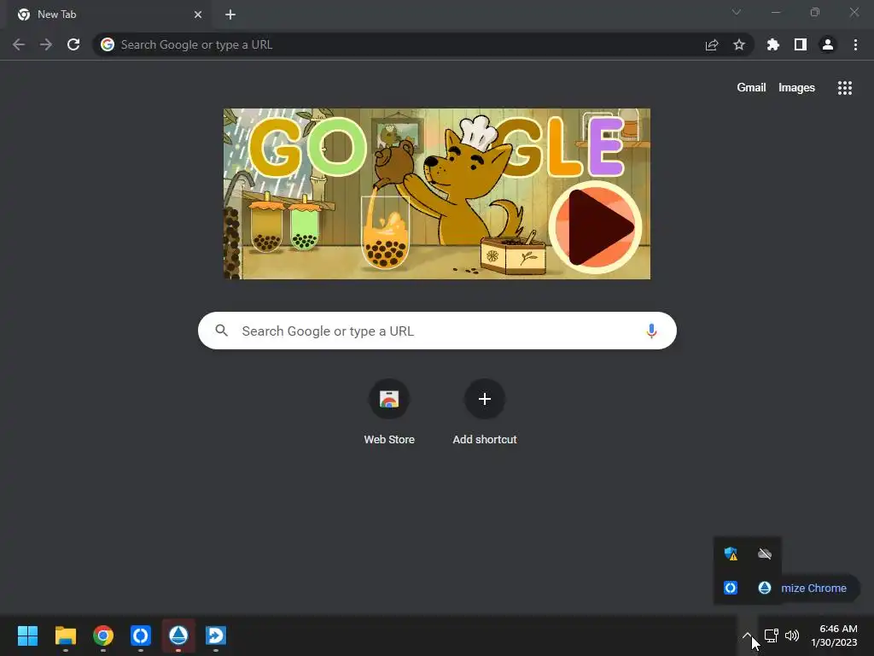Play the Google bubble tea doodle
The width and height of the screenshot is (874, 656).
pyautogui.click(x=595, y=227)
